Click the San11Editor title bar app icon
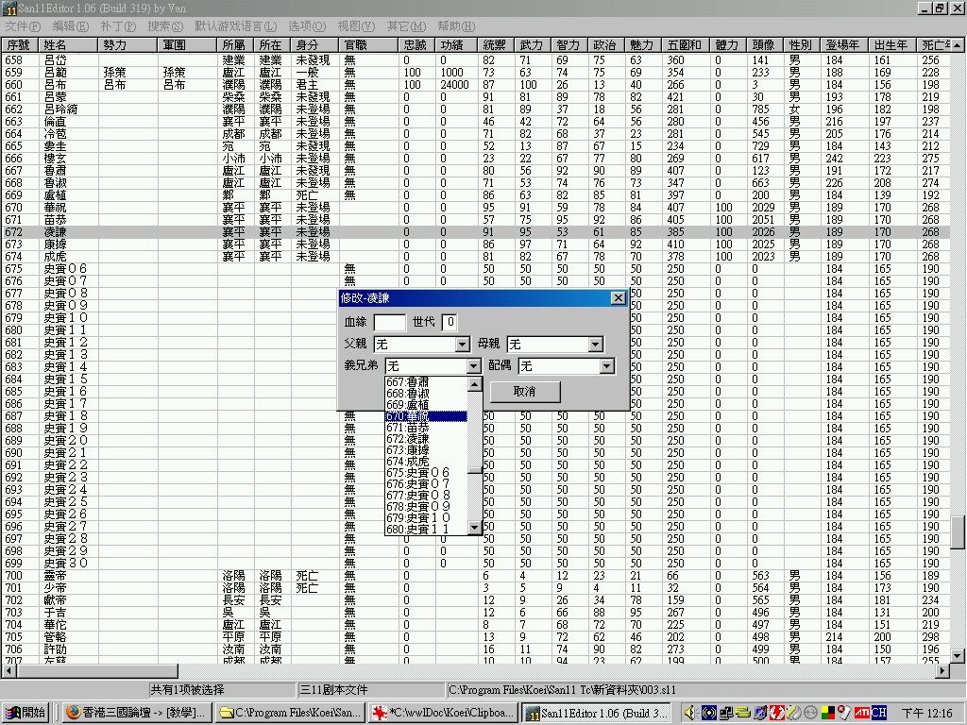Screen dimensions: 967x725 click(x=8, y=8)
